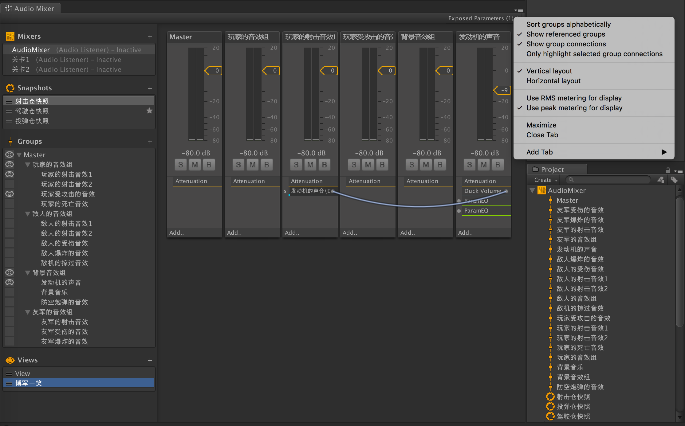Toggle eye visibility for Master group
Viewport: 685px width, 426px height.
tap(10, 154)
